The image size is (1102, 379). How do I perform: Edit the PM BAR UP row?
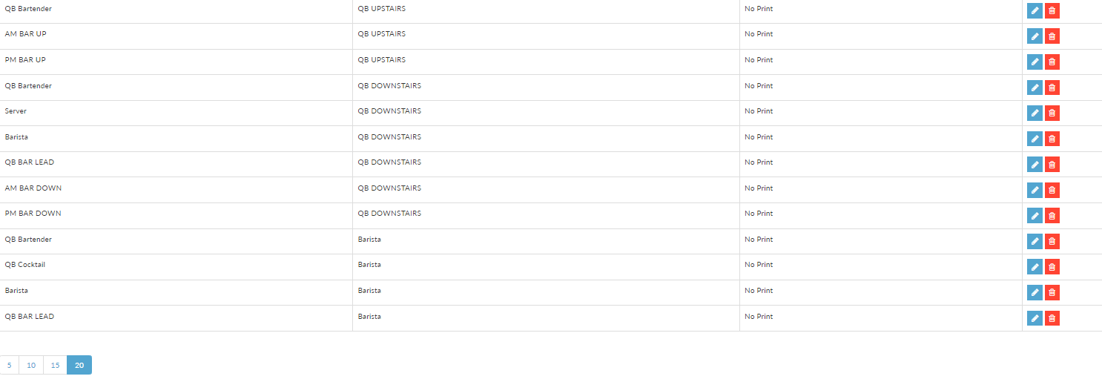(x=1035, y=62)
